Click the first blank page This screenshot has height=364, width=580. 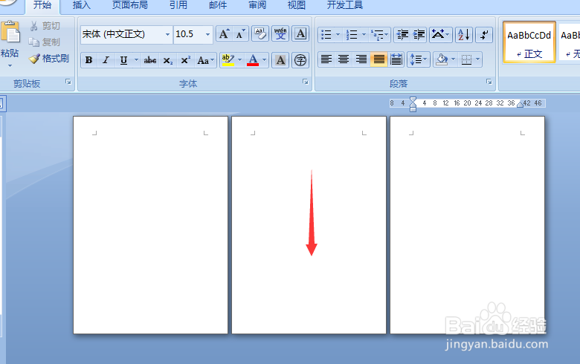pos(150,225)
